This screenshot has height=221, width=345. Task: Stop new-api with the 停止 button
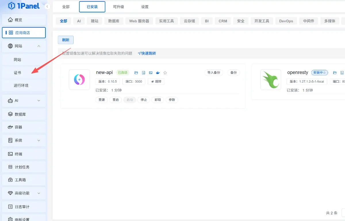click(x=143, y=100)
